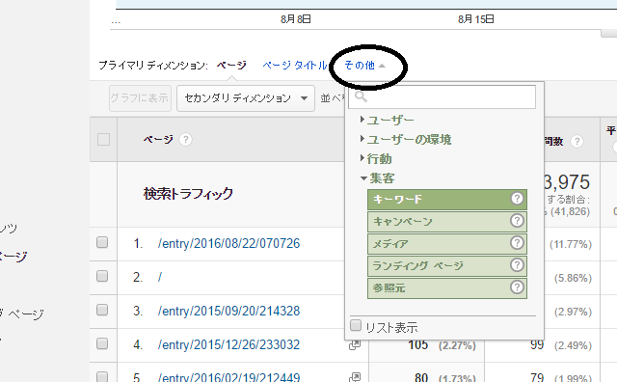Click the (11.77%) value in row 1

tap(571, 245)
